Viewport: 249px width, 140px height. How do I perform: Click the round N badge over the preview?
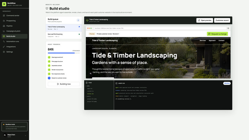click(91, 74)
